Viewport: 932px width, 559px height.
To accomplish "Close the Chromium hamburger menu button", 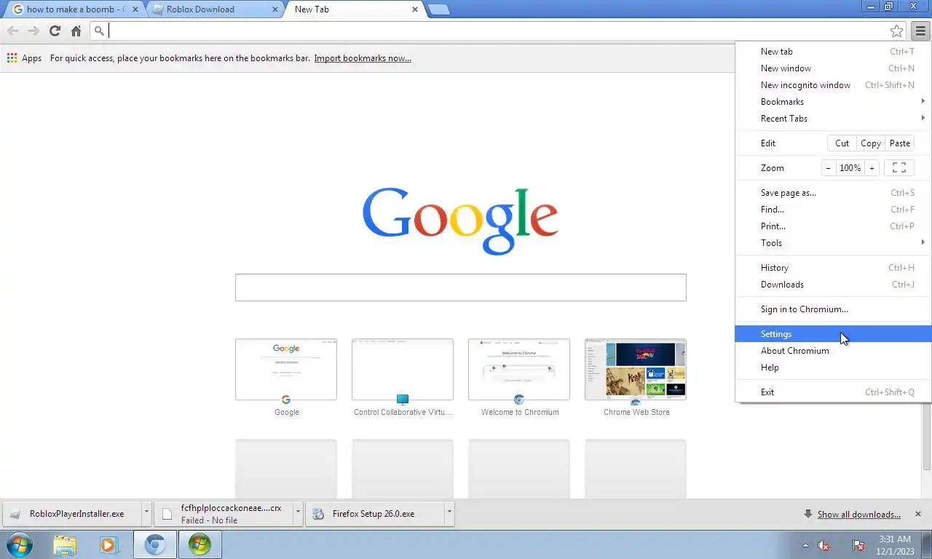I will (920, 31).
